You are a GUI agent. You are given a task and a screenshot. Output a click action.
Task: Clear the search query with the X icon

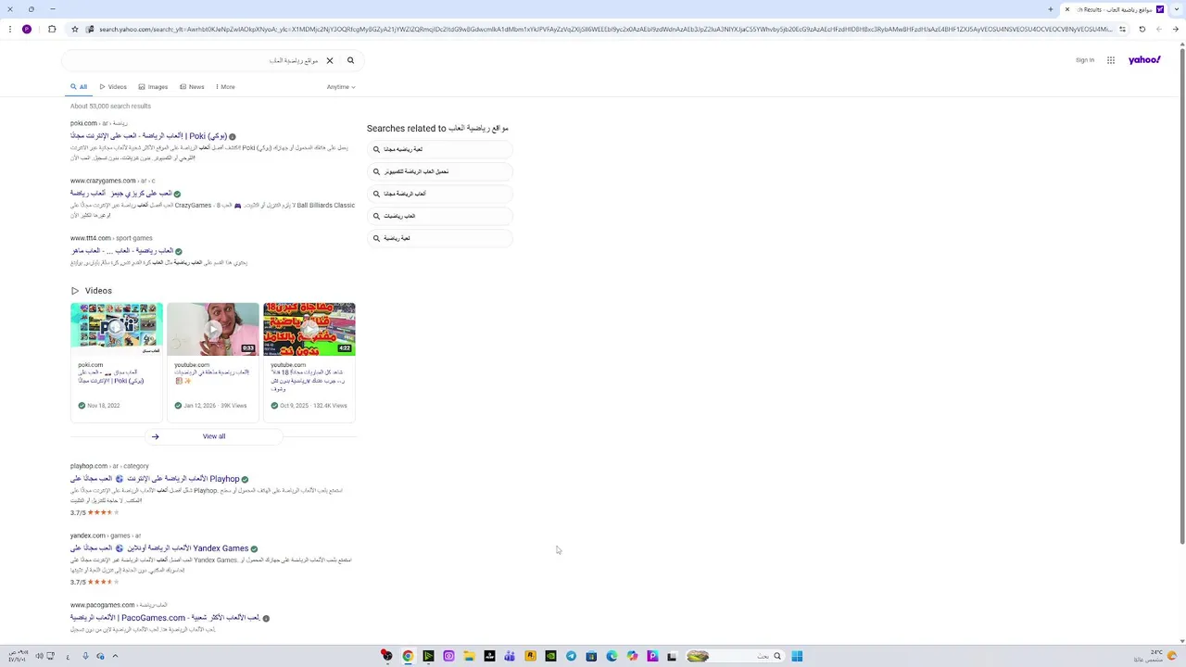tap(329, 61)
